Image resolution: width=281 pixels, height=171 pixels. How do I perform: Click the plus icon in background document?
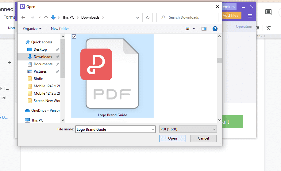click(x=9, y=63)
